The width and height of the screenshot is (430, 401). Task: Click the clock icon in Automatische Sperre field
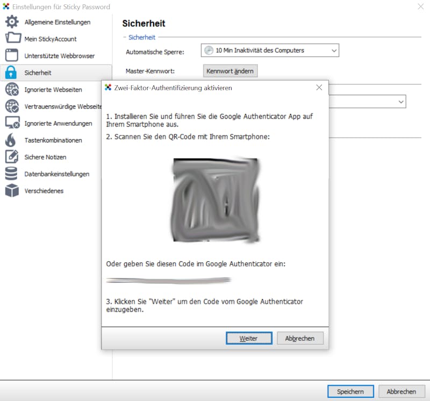pyautogui.click(x=209, y=51)
